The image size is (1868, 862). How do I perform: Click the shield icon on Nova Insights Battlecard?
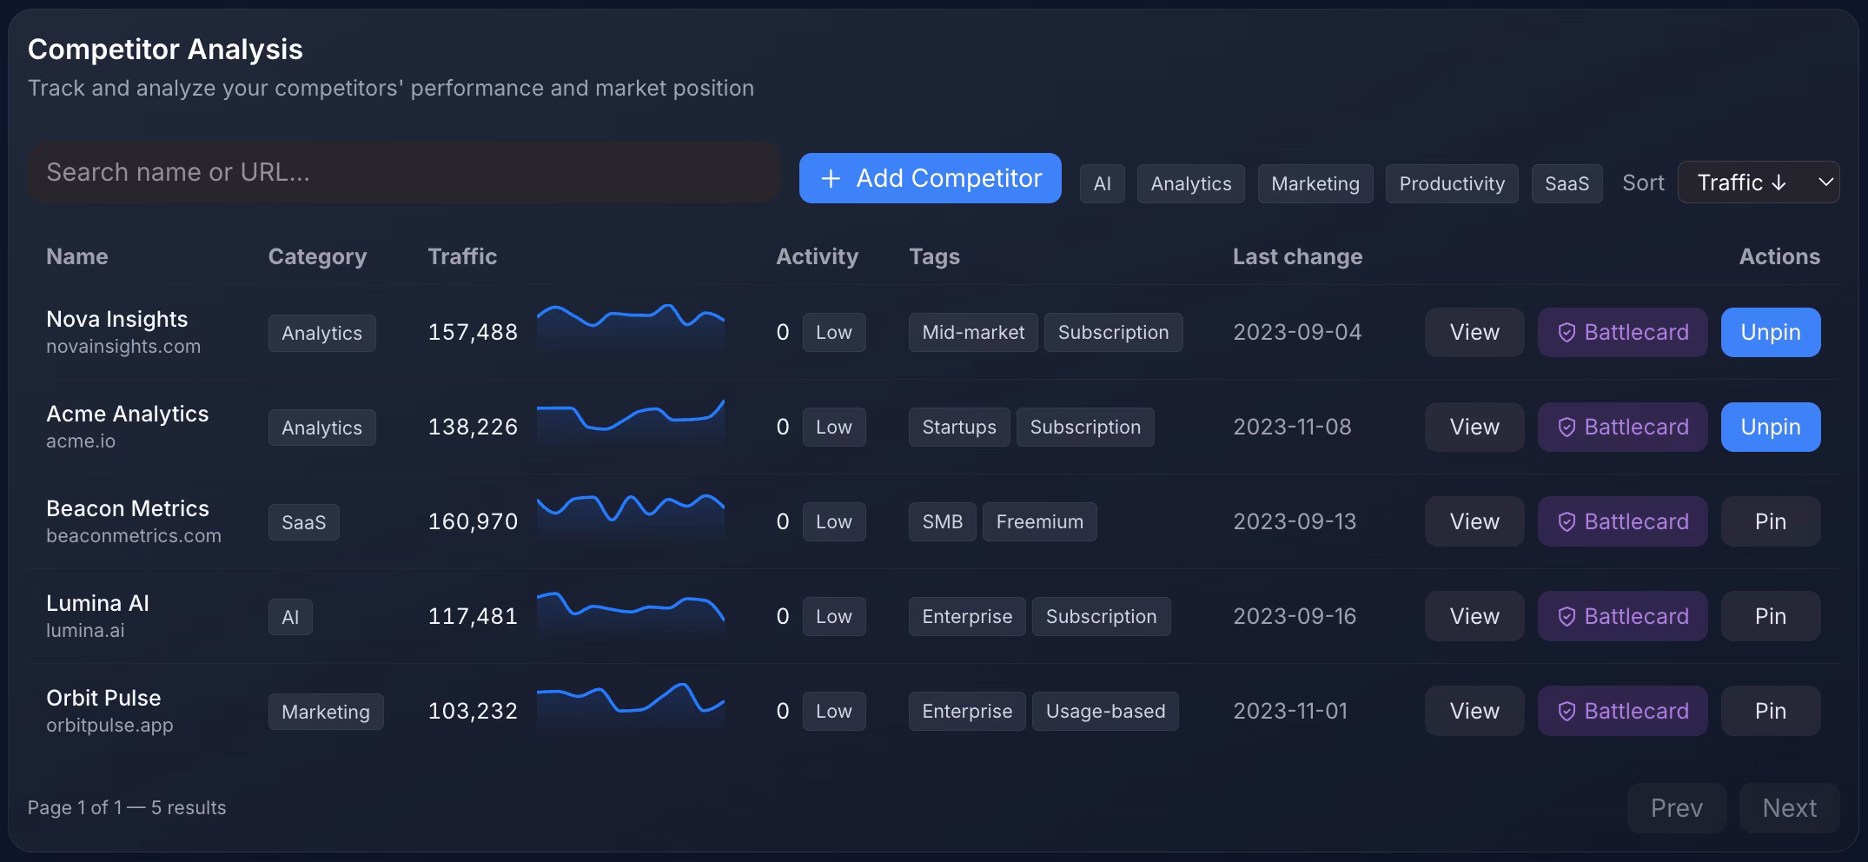tap(1567, 333)
